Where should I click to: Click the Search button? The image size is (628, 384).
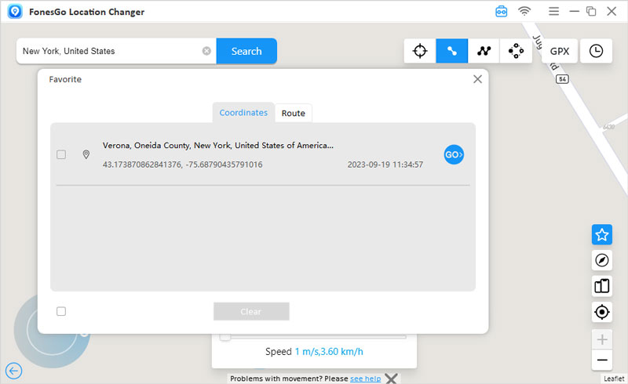(246, 51)
